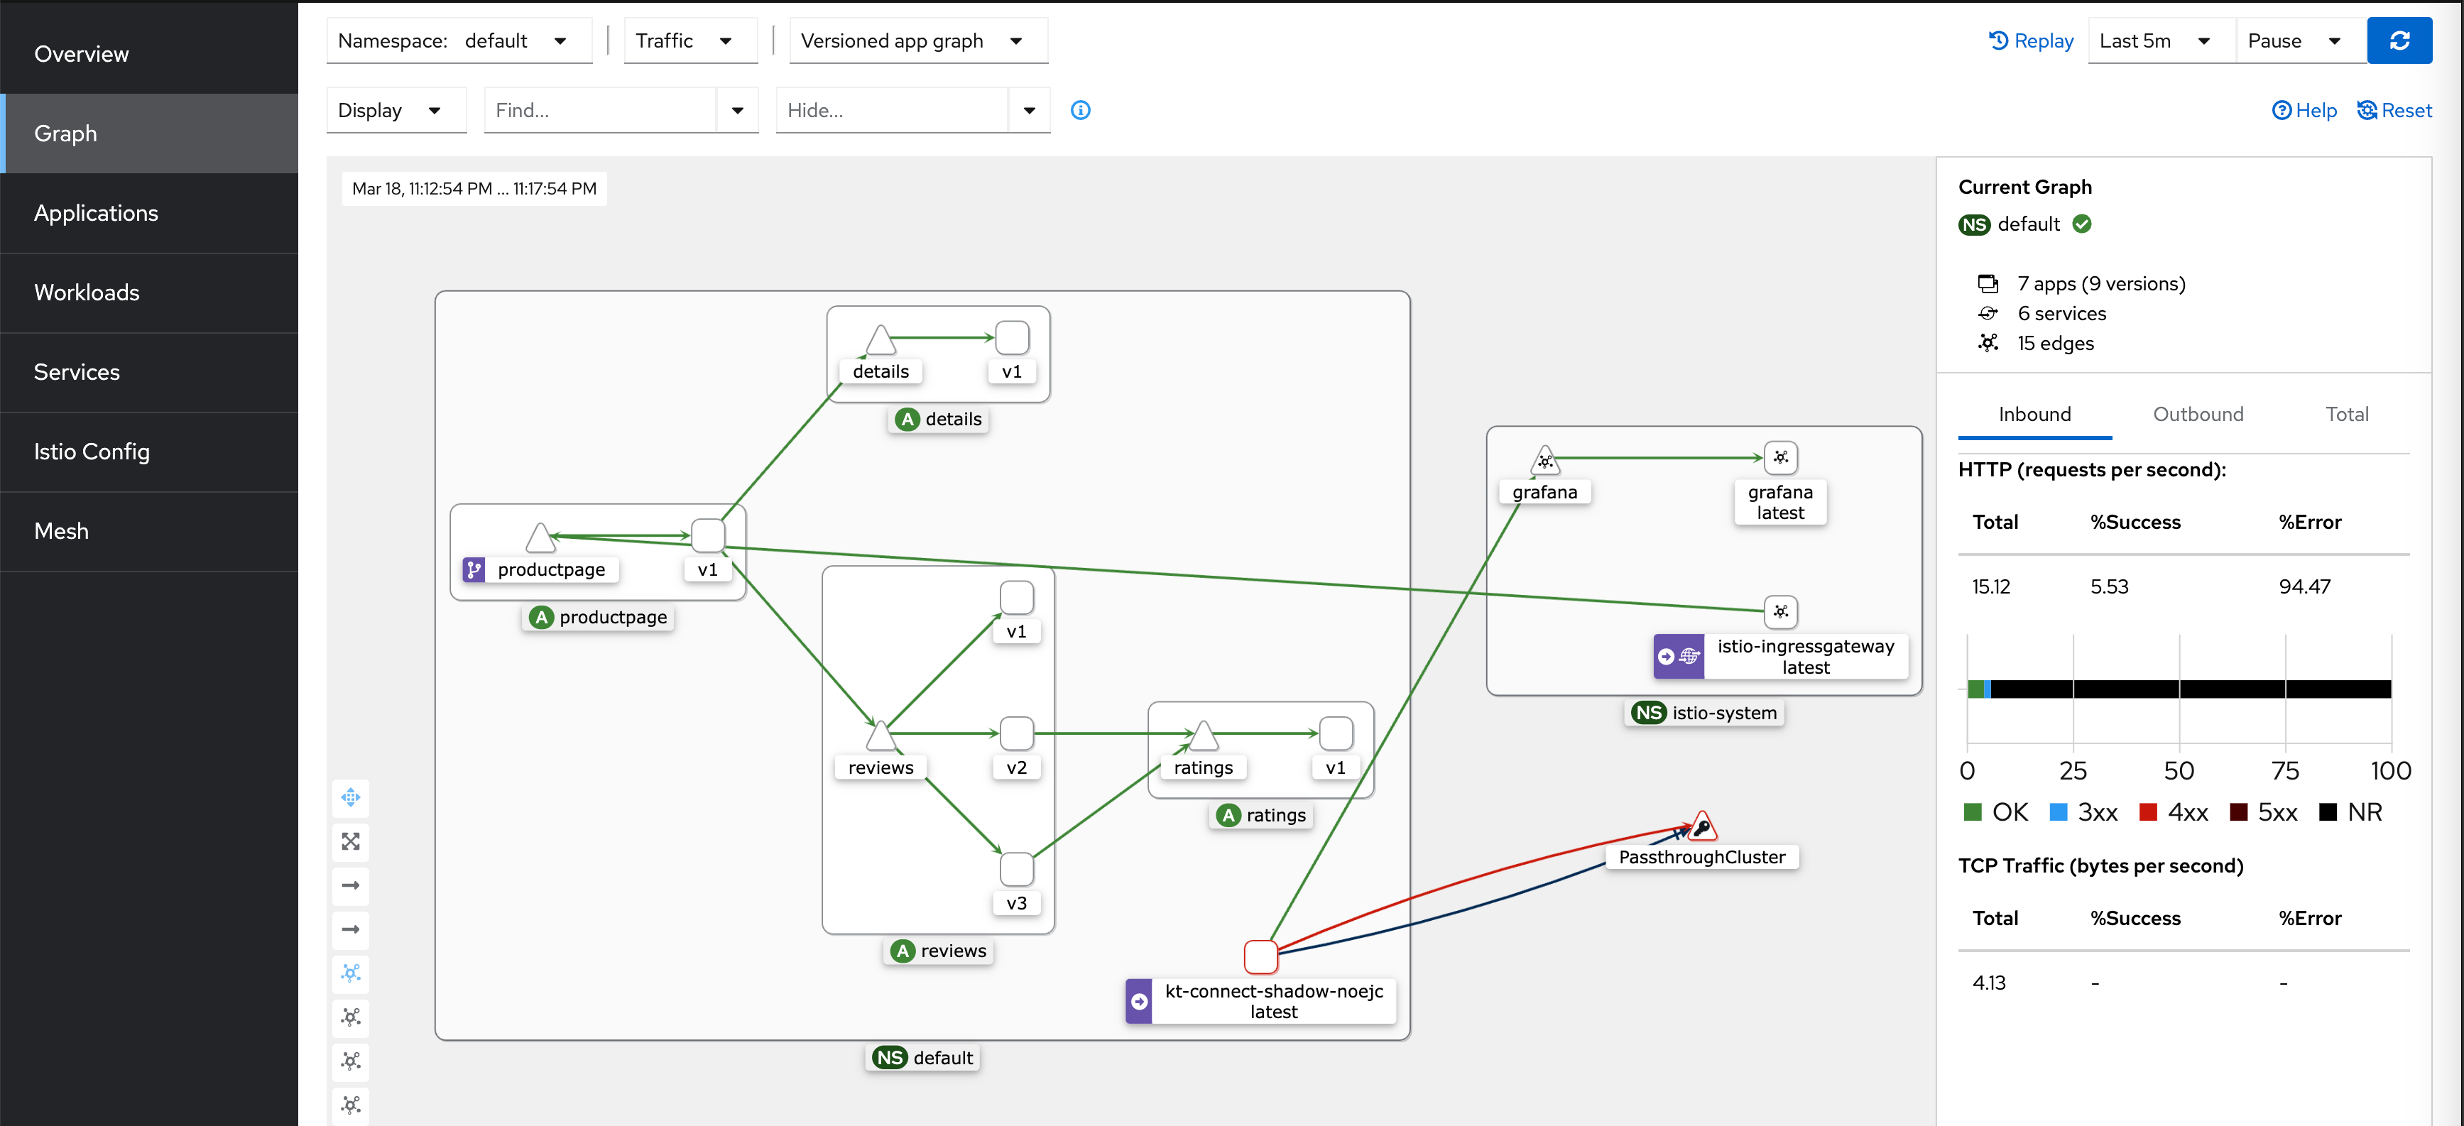Open the Last 5m duration dropdown
The width and height of the screenshot is (2464, 1126).
pos(2159,41)
